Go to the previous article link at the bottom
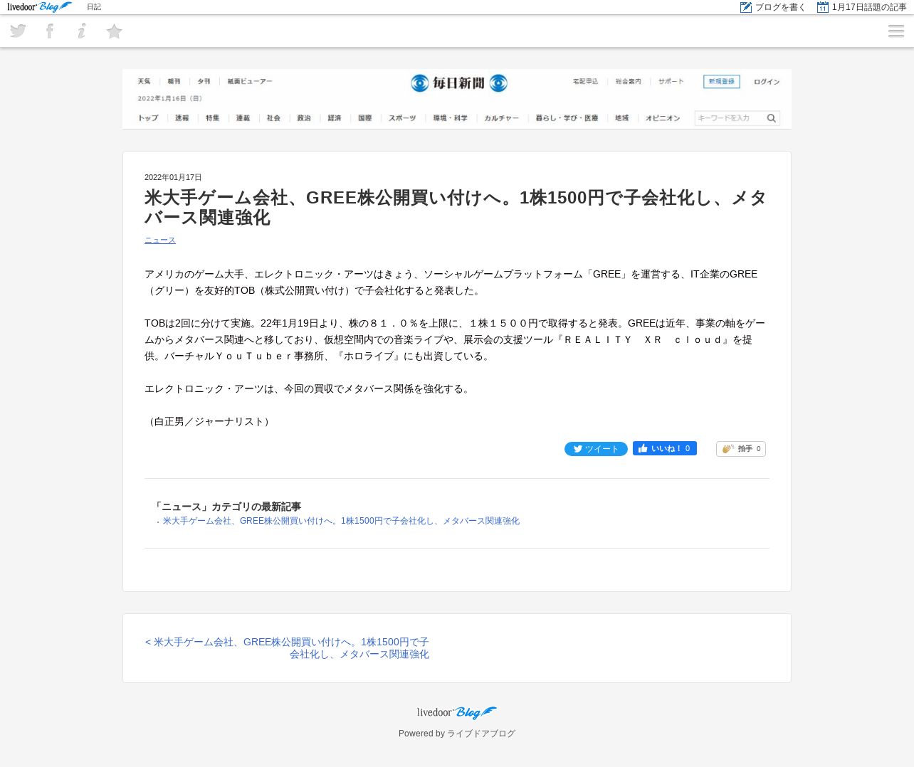 click(x=287, y=648)
